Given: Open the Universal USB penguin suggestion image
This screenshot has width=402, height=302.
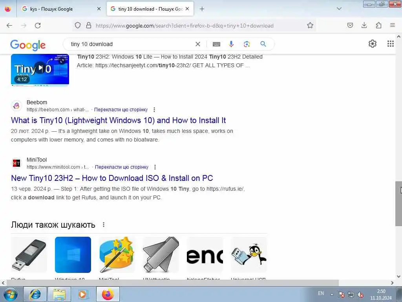Looking at the screenshot, I should tap(249, 255).
